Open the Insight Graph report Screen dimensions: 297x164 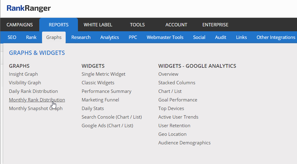[x=23, y=74]
